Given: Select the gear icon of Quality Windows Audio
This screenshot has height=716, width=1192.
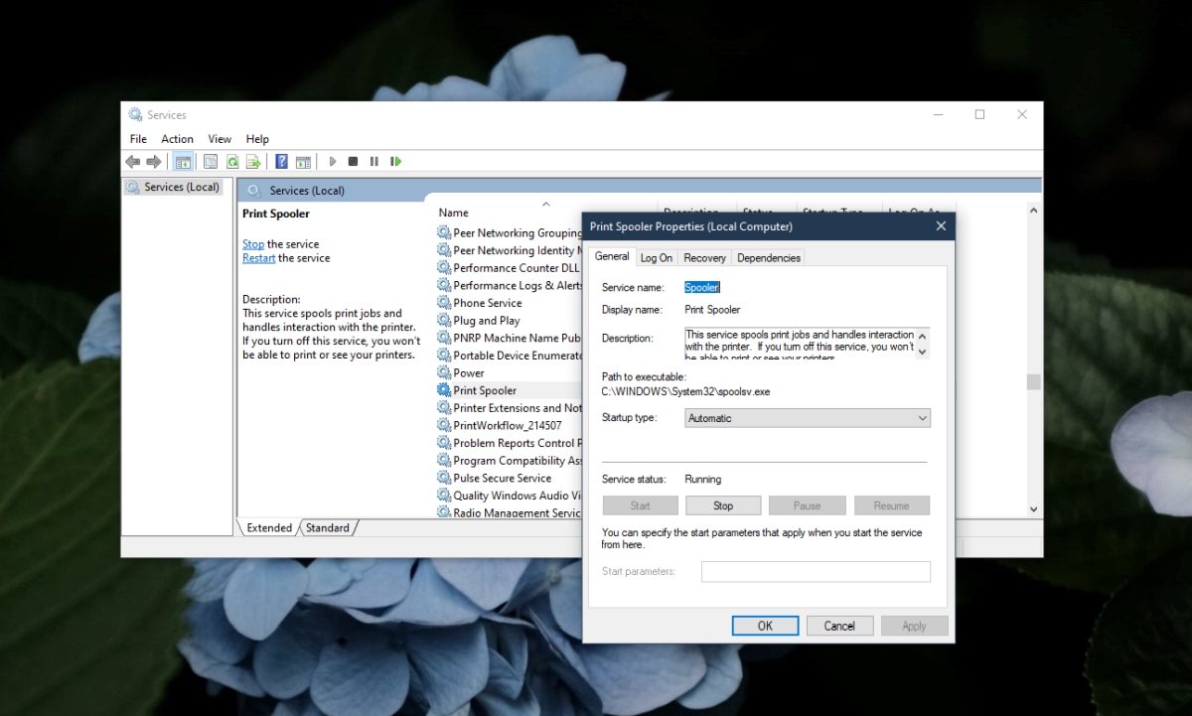Looking at the screenshot, I should point(444,496).
